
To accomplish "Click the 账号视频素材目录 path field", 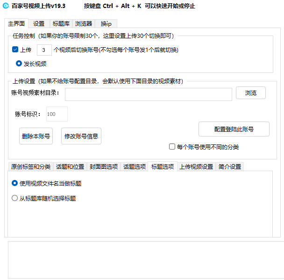I will [149, 94].
